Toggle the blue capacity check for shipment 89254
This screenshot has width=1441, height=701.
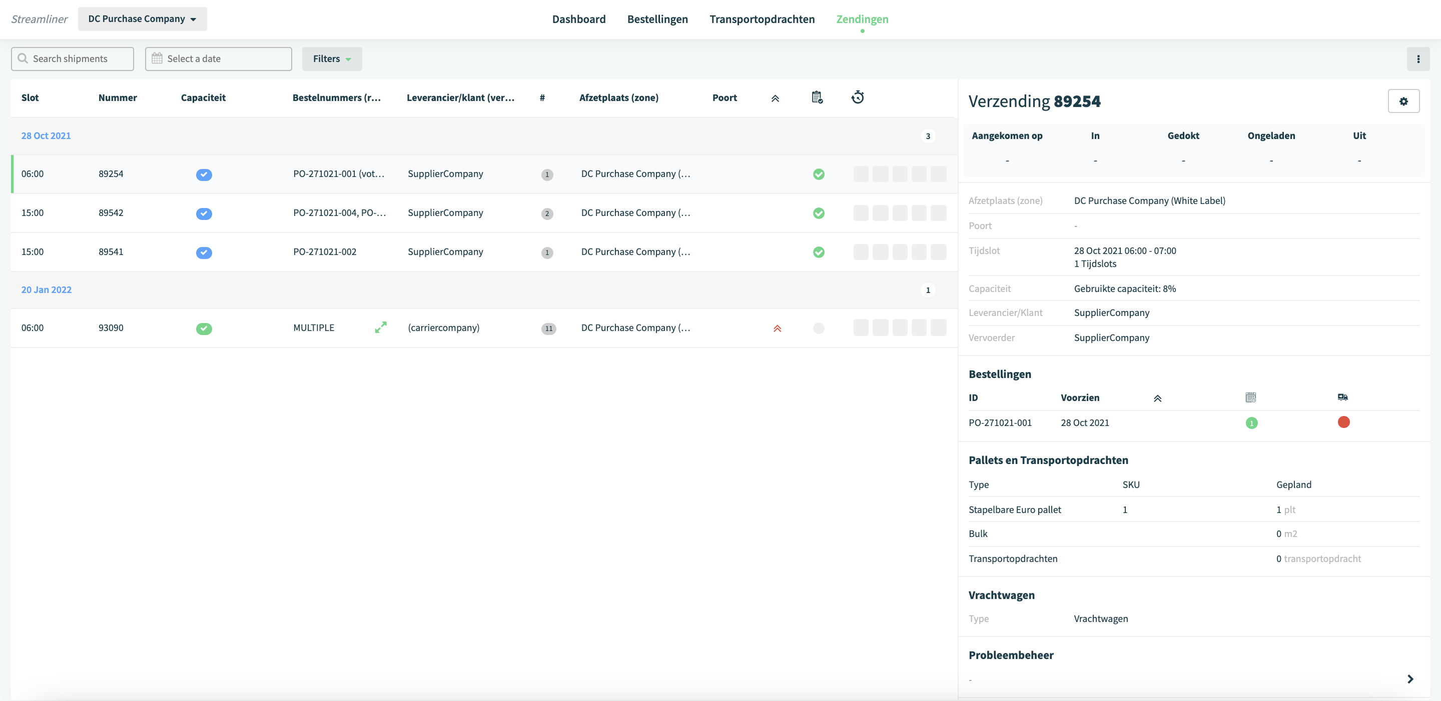tap(204, 174)
